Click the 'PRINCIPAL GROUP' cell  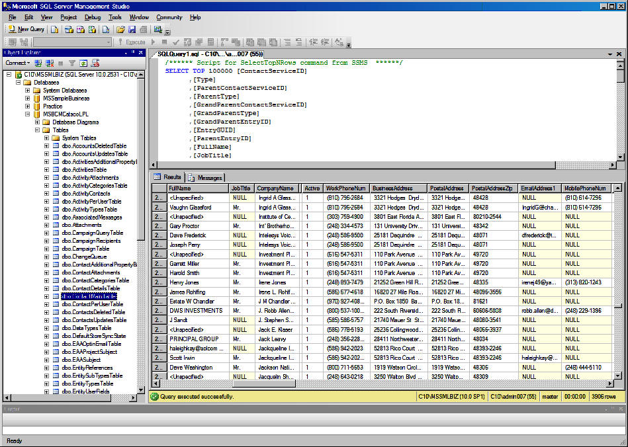[198, 339]
